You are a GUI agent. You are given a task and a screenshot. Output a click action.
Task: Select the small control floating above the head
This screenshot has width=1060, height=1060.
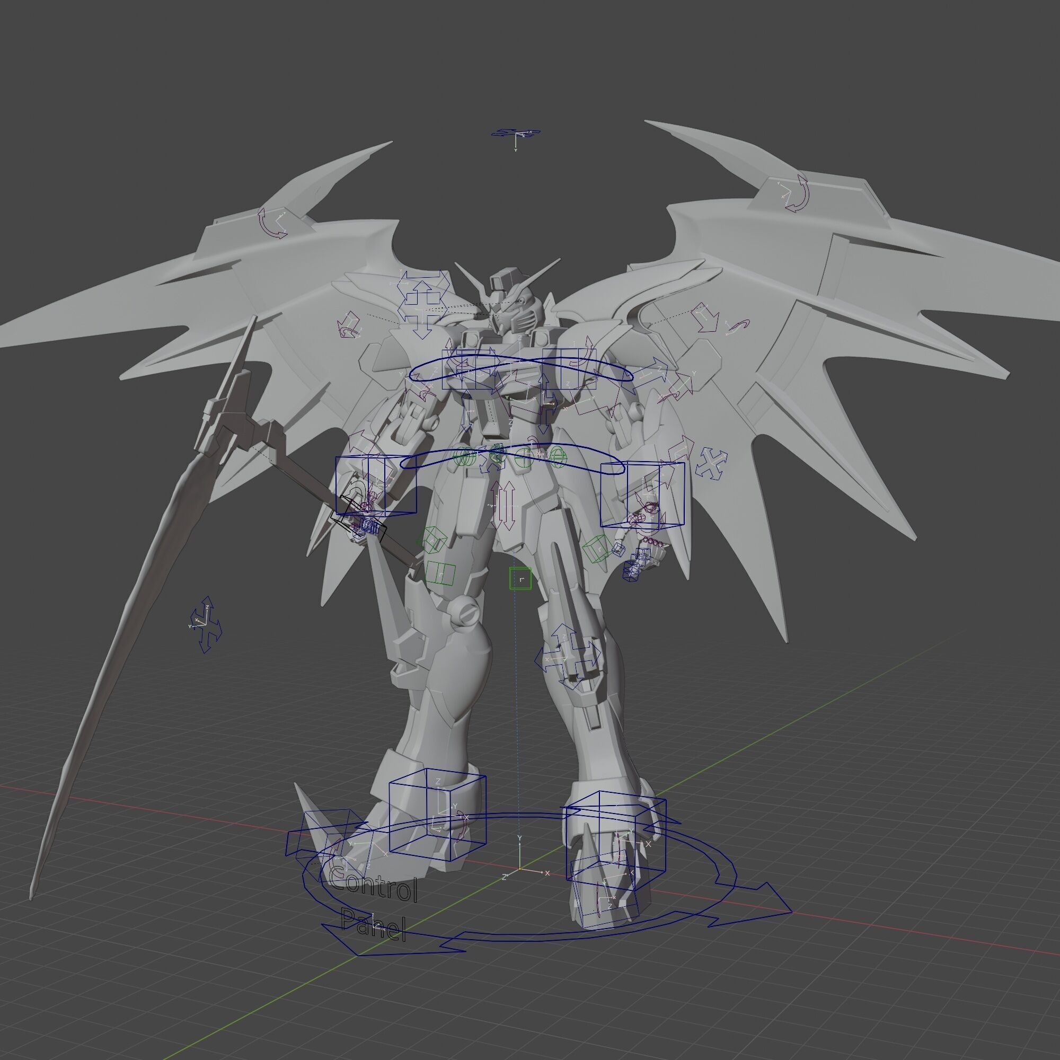(x=516, y=134)
